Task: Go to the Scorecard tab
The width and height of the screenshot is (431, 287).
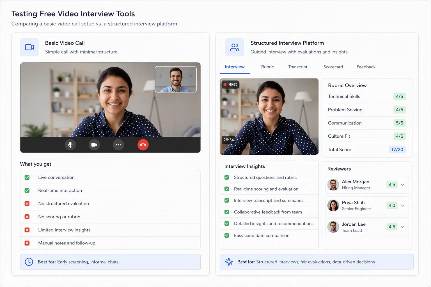Action: click(333, 67)
